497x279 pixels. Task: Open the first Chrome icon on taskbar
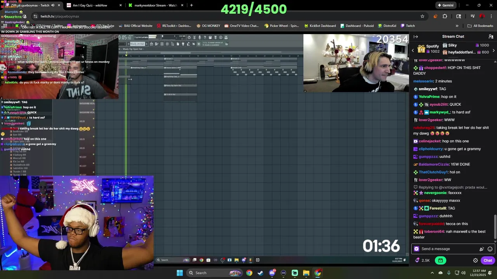[x=249, y=273]
